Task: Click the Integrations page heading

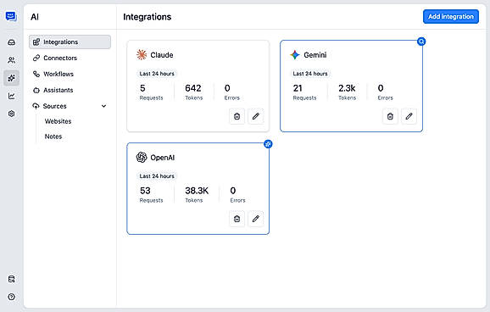Action: [148, 17]
